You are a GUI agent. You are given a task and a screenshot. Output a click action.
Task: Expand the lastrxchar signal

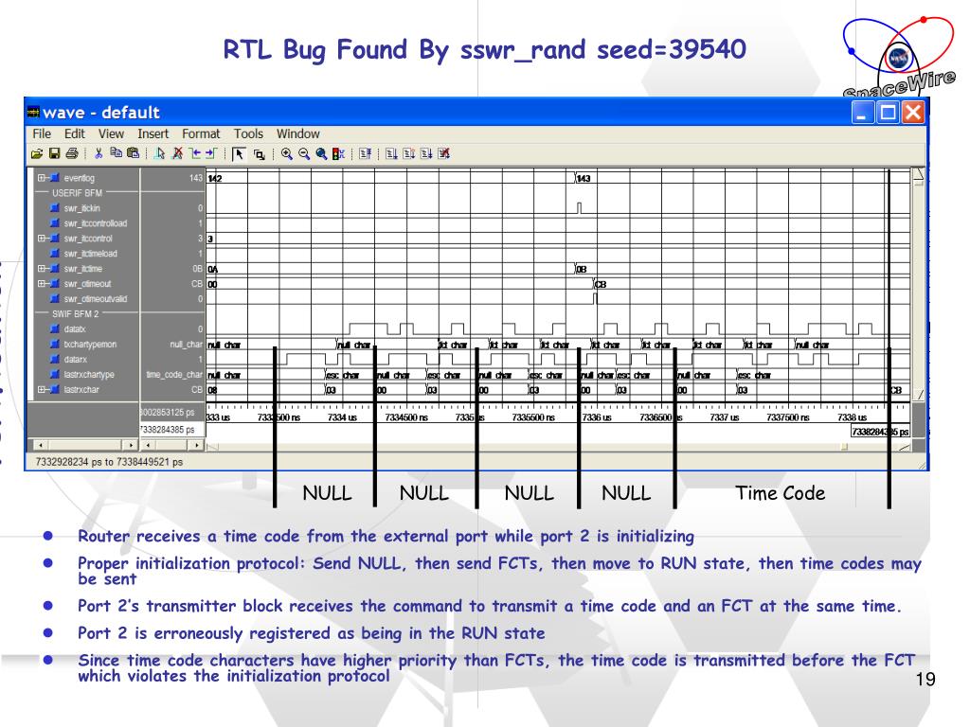coord(42,389)
